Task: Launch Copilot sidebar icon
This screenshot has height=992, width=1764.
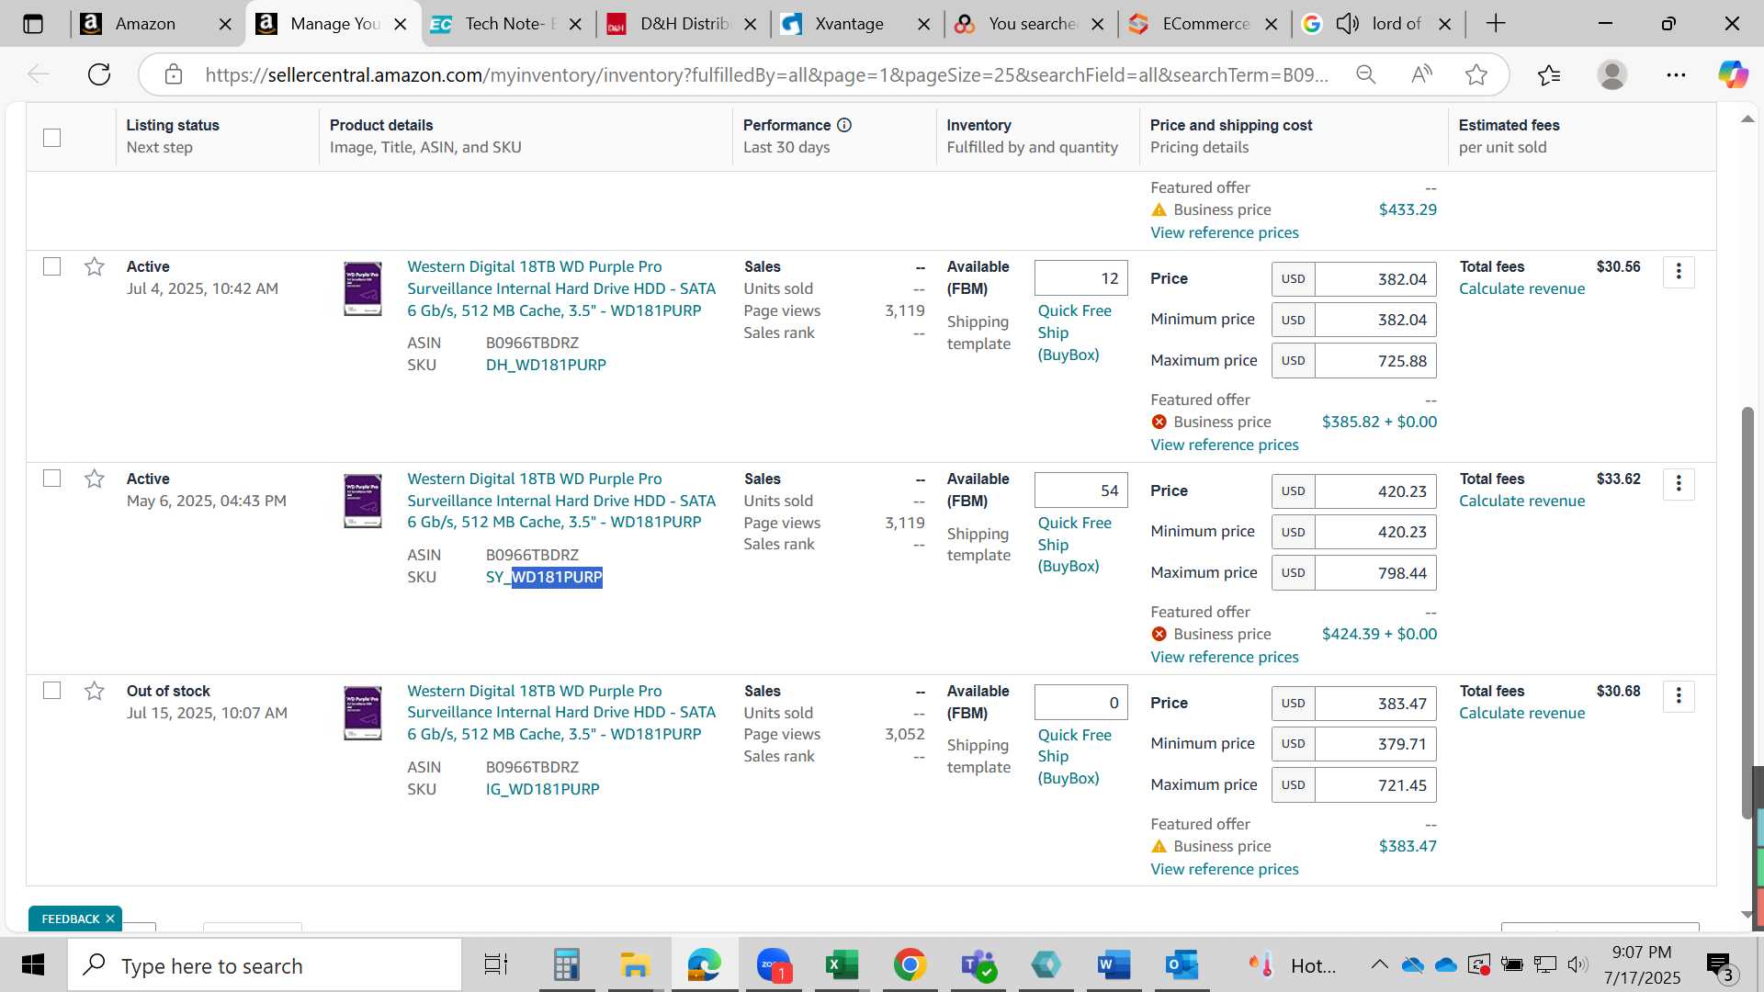Action: click(x=1734, y=74)
